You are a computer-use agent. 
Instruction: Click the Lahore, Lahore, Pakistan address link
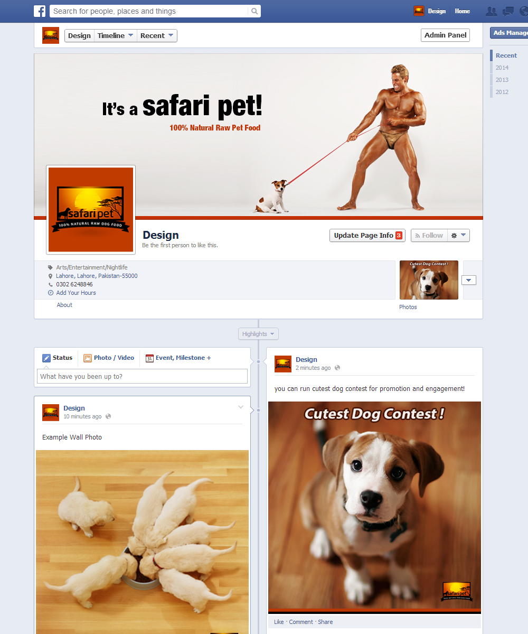pos(97,276)
